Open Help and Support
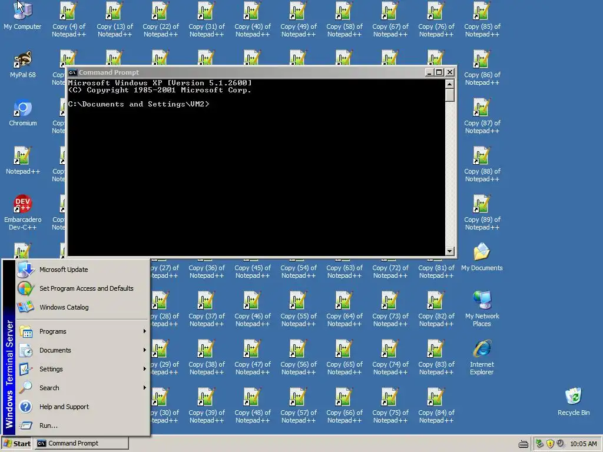 coord(82,407)
